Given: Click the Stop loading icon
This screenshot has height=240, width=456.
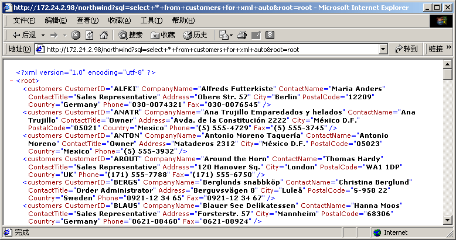Looking at the screenshot, I should pyautogui.click(x=76, y=35).
